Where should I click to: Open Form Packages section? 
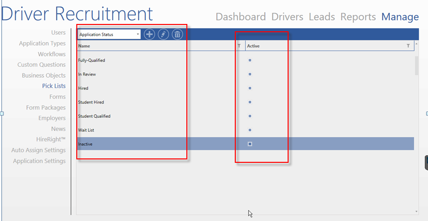46,108
